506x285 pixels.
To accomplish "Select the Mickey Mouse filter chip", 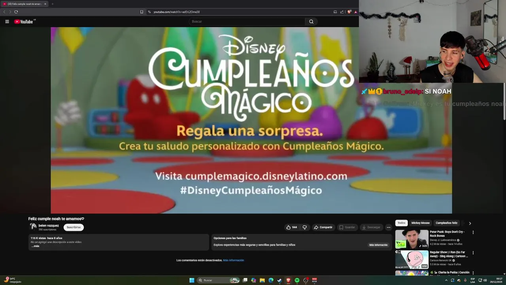I will click(420, 223).
